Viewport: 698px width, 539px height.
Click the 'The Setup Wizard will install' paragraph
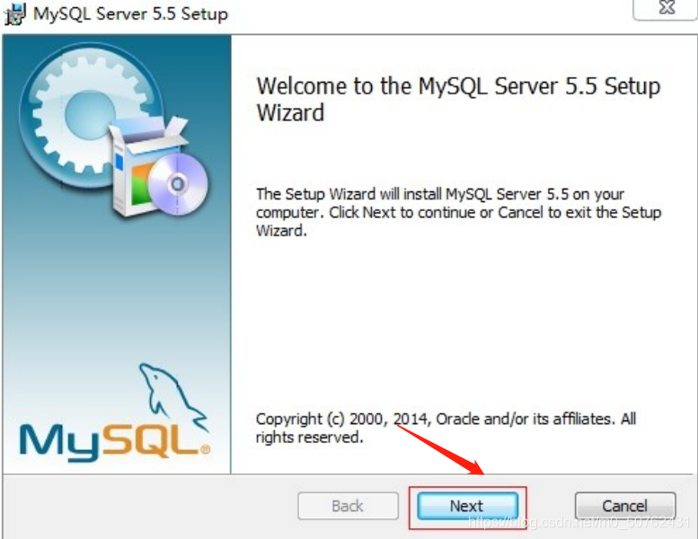point(458,212)
